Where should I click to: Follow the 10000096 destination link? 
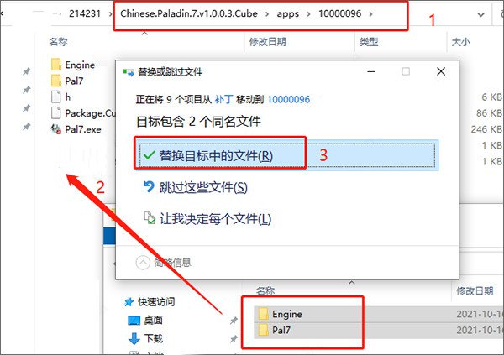click(x=288, y=99)
